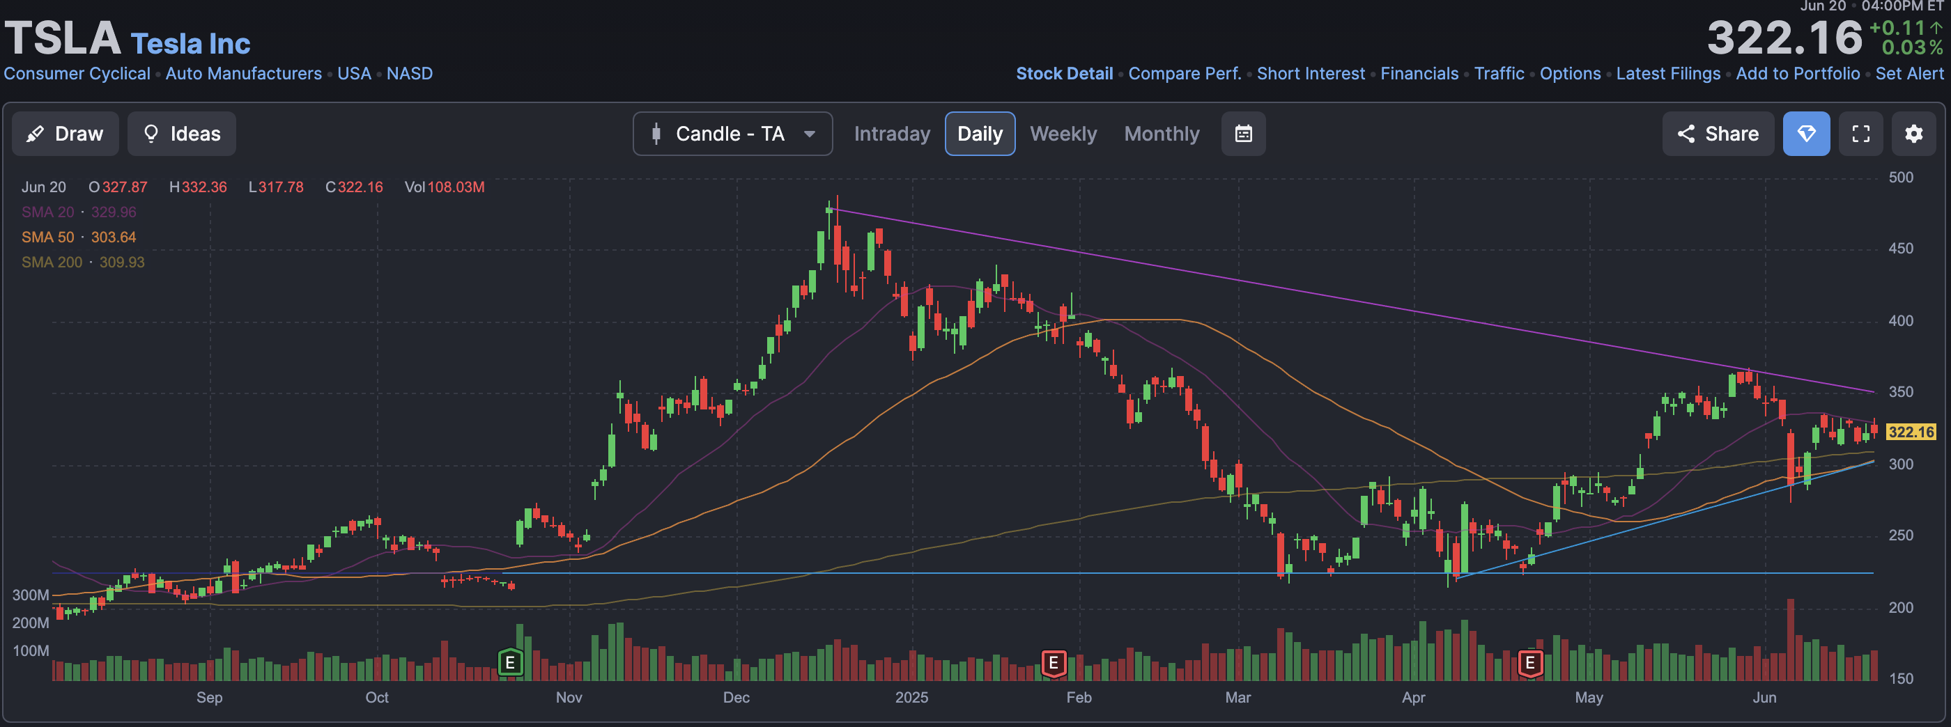Click the Tesla Inc company name
1951x727 pixels.
point(190,44)
